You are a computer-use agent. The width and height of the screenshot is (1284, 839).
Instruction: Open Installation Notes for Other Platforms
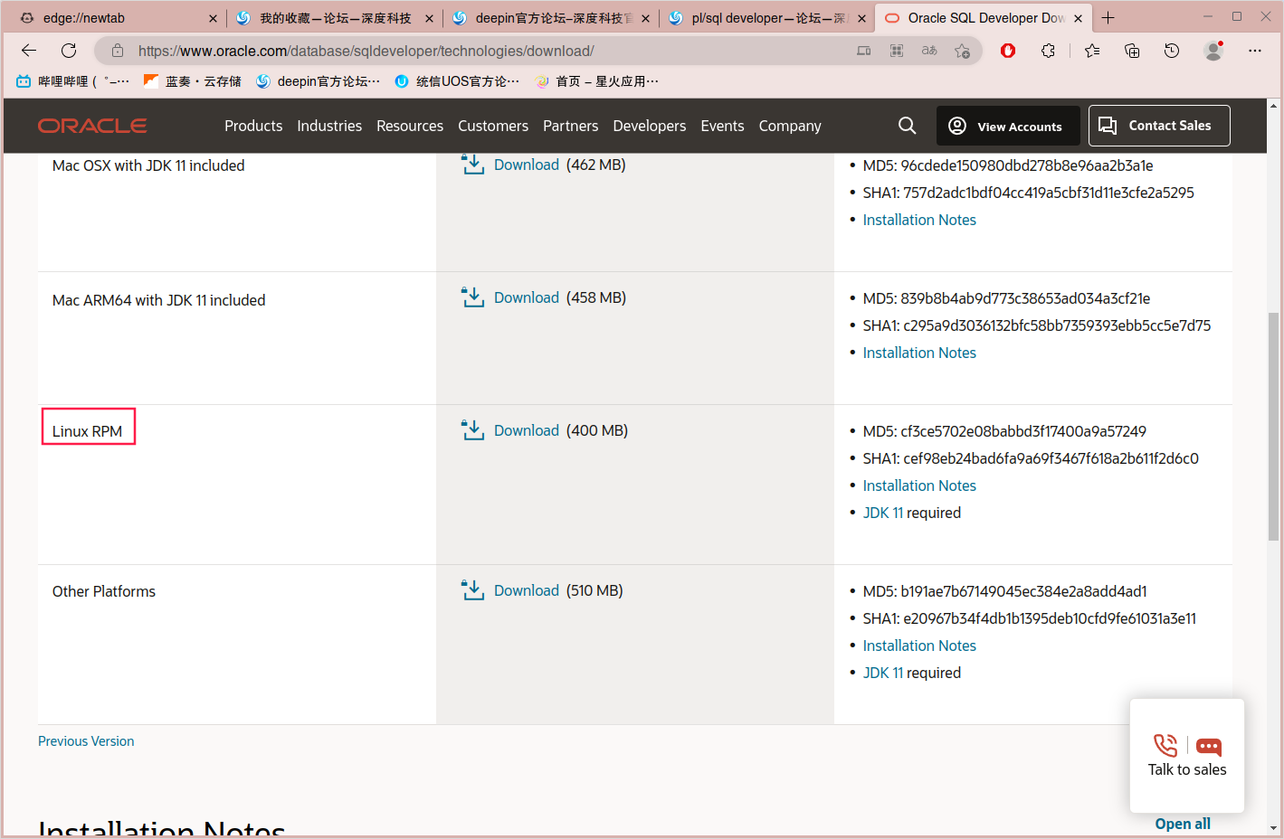point(919,646)
